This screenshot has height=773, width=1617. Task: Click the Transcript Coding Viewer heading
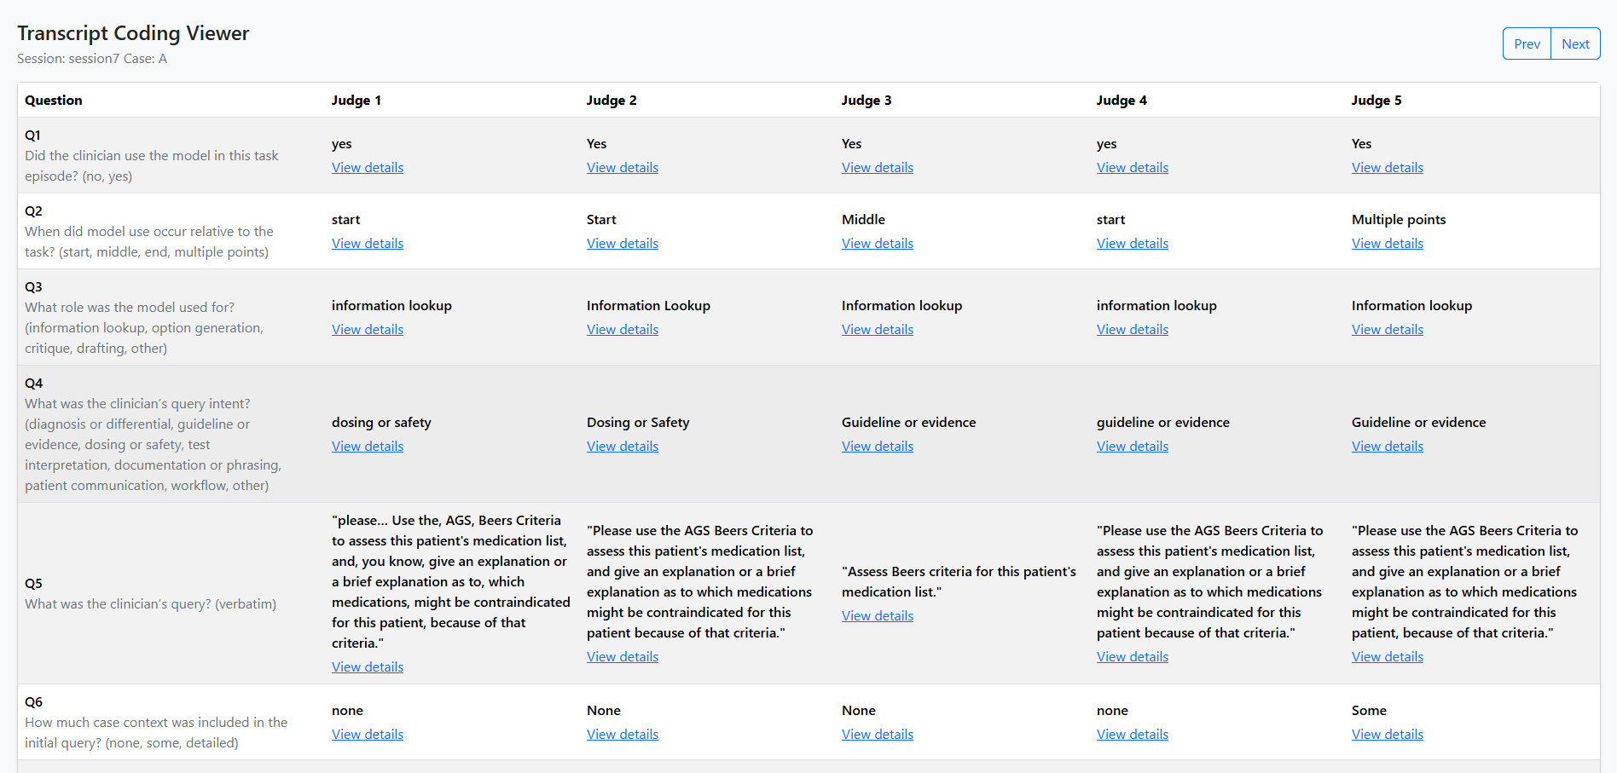point(134,32)
